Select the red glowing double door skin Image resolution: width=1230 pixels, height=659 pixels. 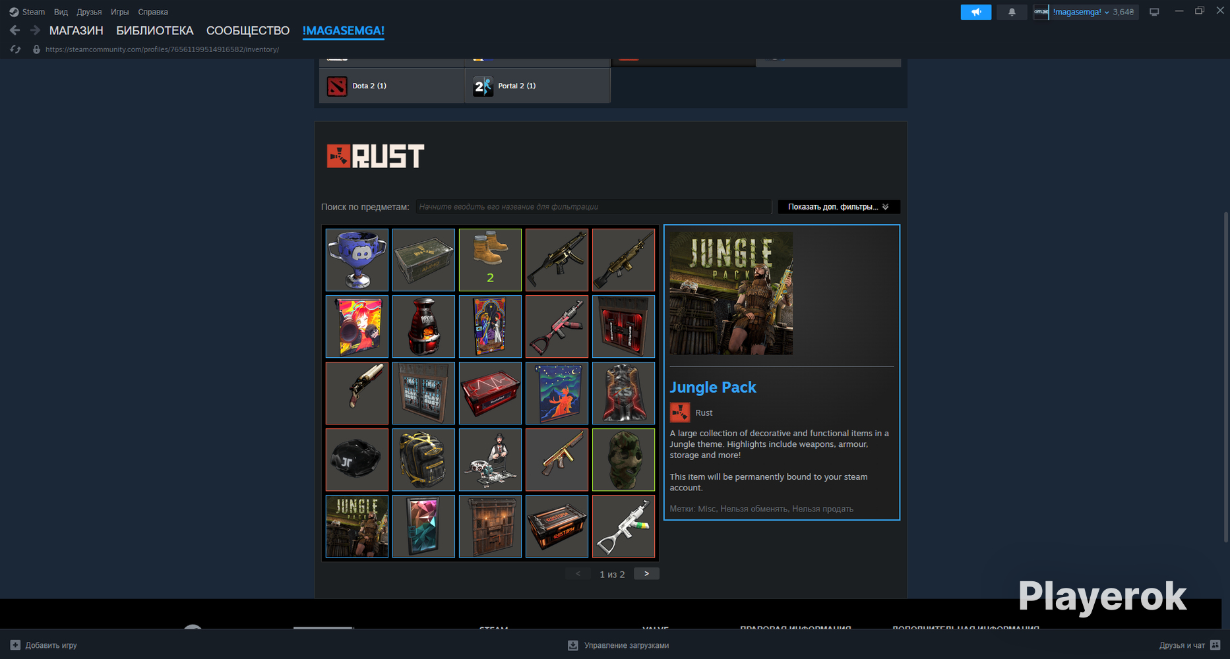tap(623, 326)
